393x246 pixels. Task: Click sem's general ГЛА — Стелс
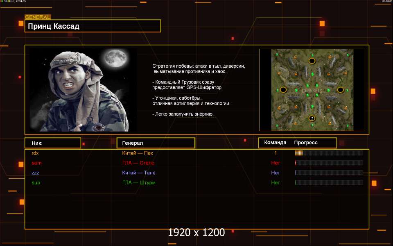pos(138,163)
